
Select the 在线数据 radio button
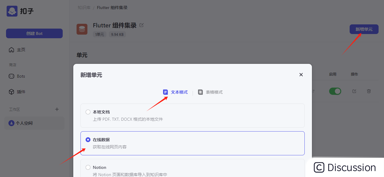point(88,140)
